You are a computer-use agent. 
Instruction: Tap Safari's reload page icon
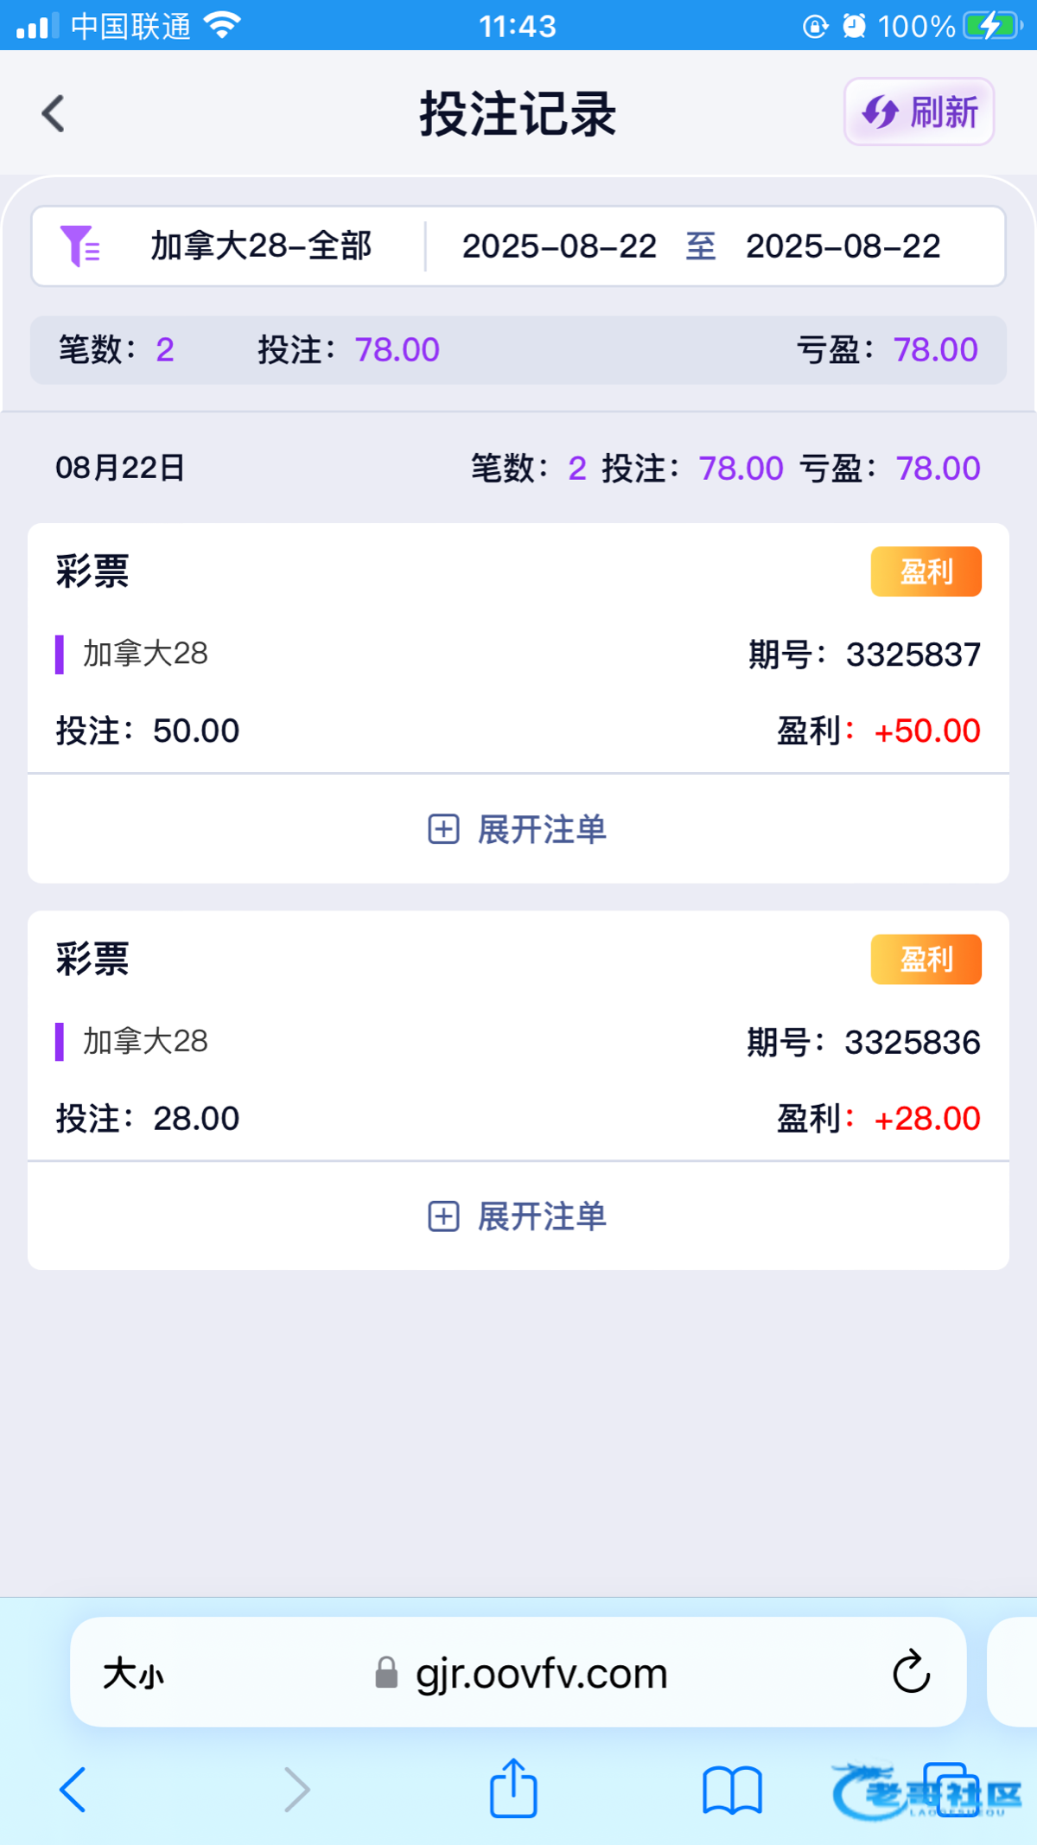tap(911, 1672)
